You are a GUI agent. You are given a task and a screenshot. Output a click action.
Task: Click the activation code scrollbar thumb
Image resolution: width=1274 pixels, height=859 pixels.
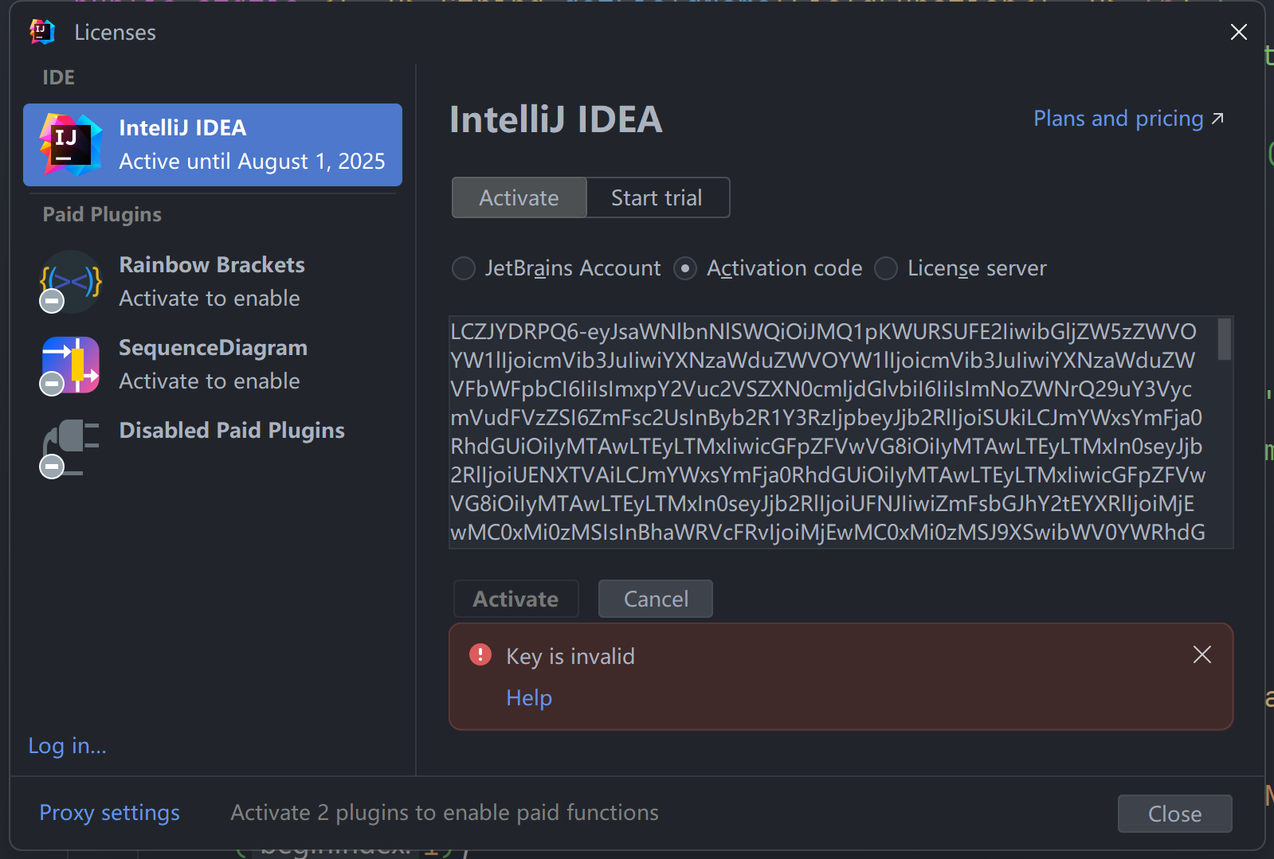1225,338
